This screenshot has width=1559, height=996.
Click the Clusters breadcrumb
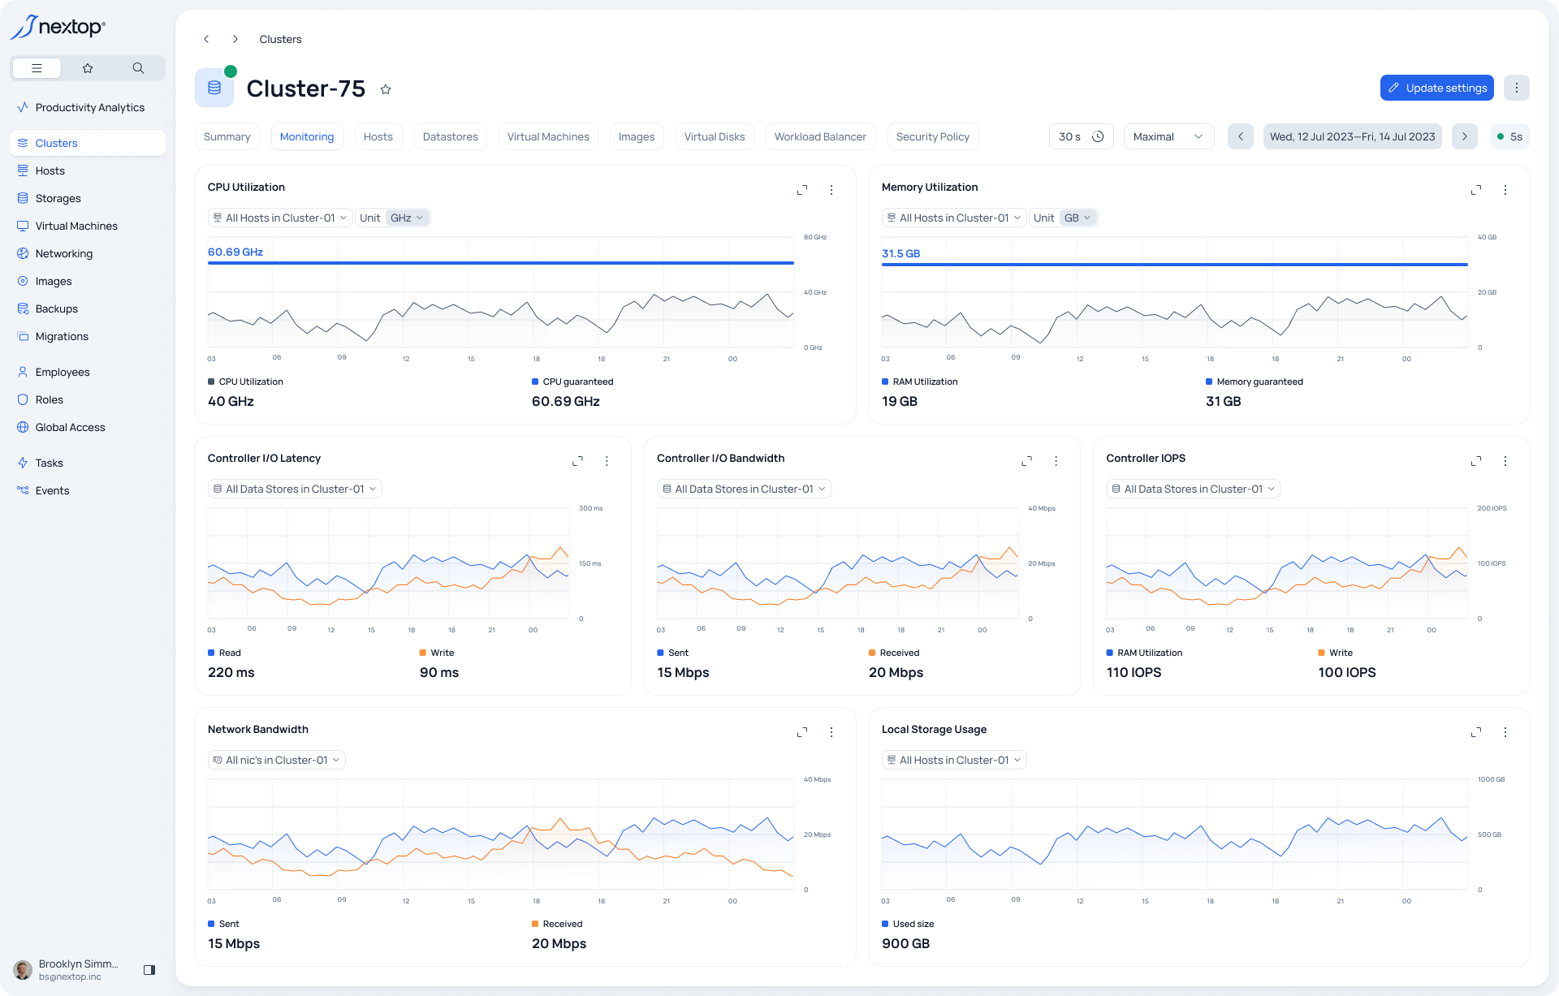280,39
